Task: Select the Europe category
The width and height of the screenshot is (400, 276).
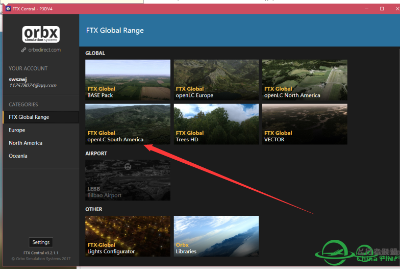Action: point(17,130)
